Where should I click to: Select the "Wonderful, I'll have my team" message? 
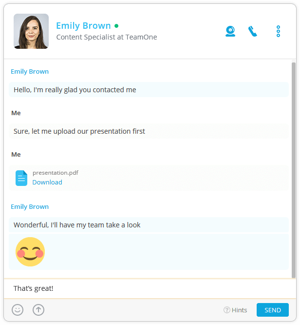[x=149, y=225]
